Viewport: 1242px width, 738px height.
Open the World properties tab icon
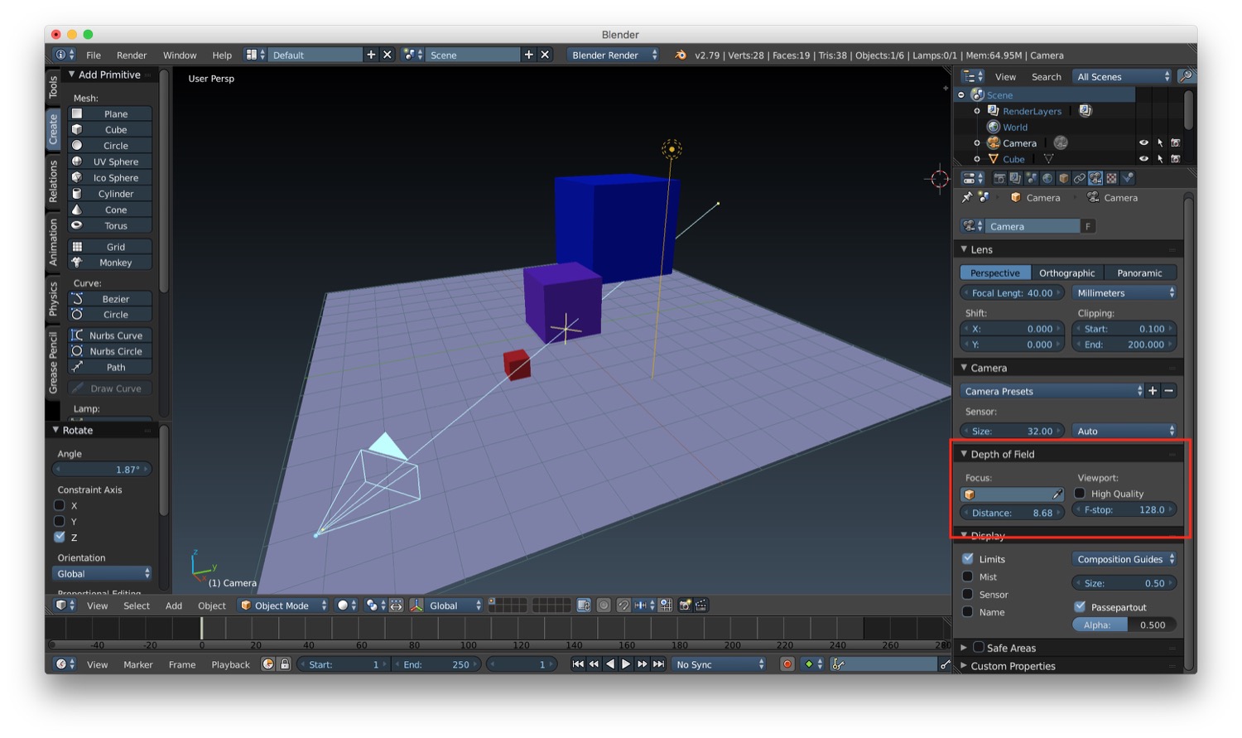1047,178
